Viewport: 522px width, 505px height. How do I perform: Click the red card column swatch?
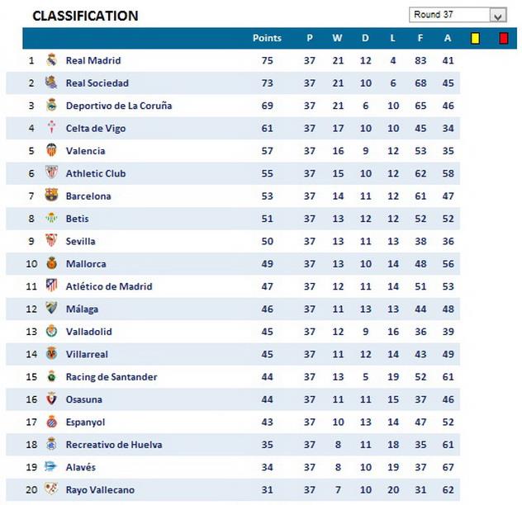(503, 38)
